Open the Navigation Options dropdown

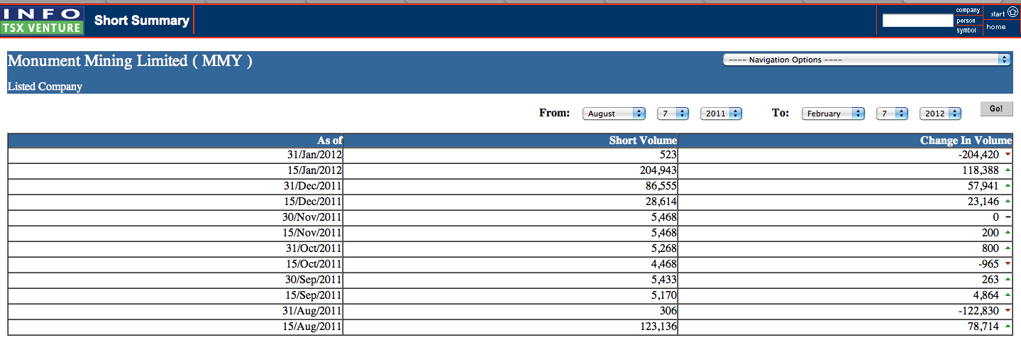click(866, 60)
